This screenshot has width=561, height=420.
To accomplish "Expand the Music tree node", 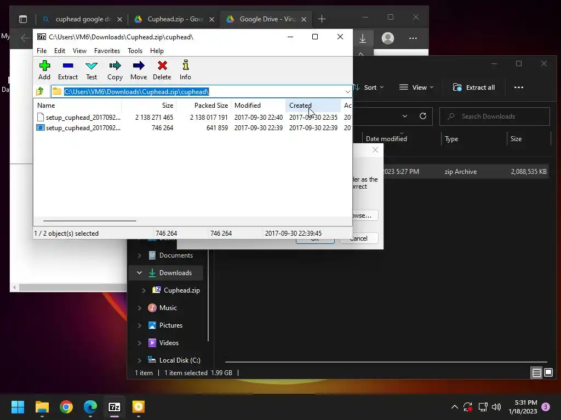I will point(140,308).
